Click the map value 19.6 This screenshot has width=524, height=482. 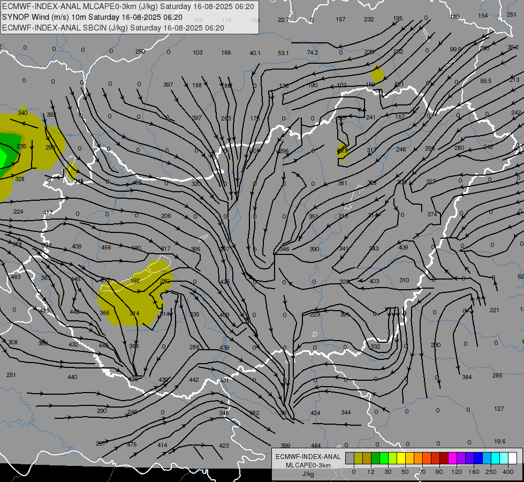[499, 441]
